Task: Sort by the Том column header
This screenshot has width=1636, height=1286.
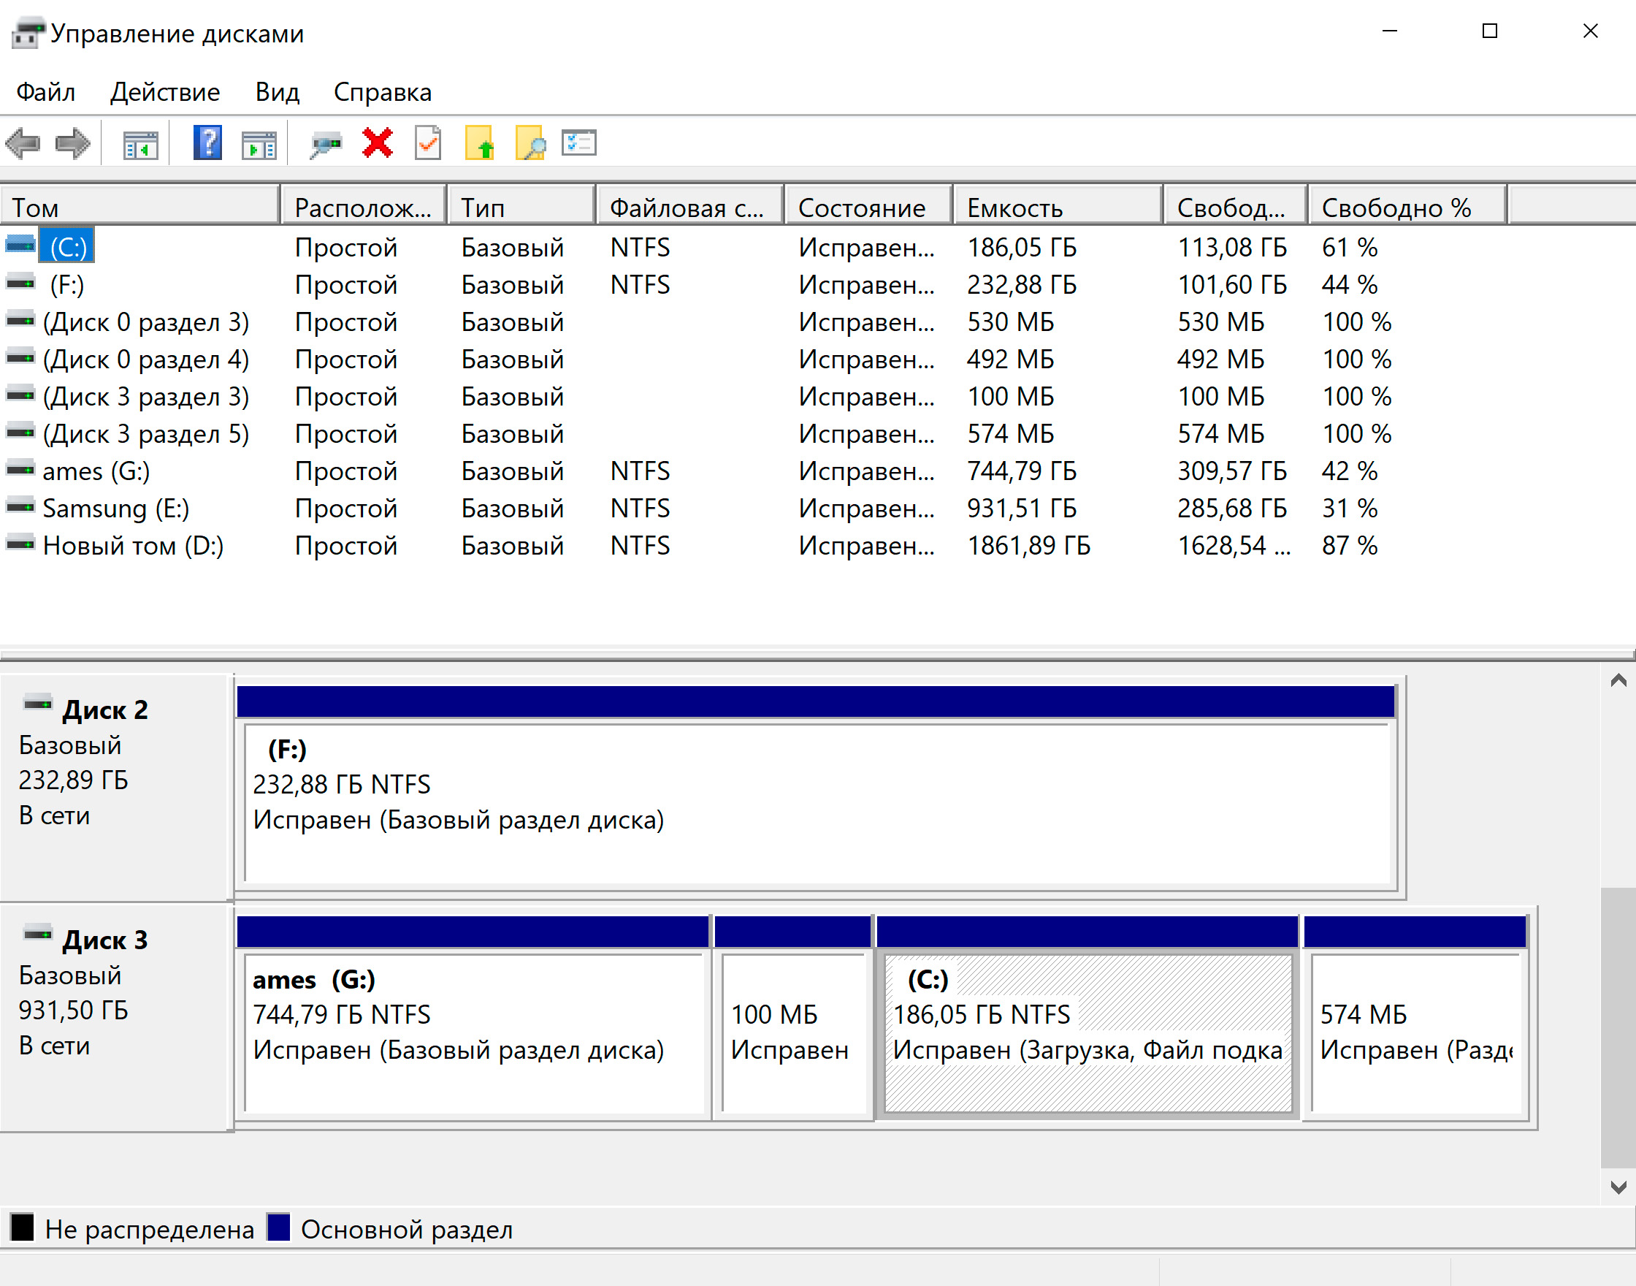Action: coord(140,206)
